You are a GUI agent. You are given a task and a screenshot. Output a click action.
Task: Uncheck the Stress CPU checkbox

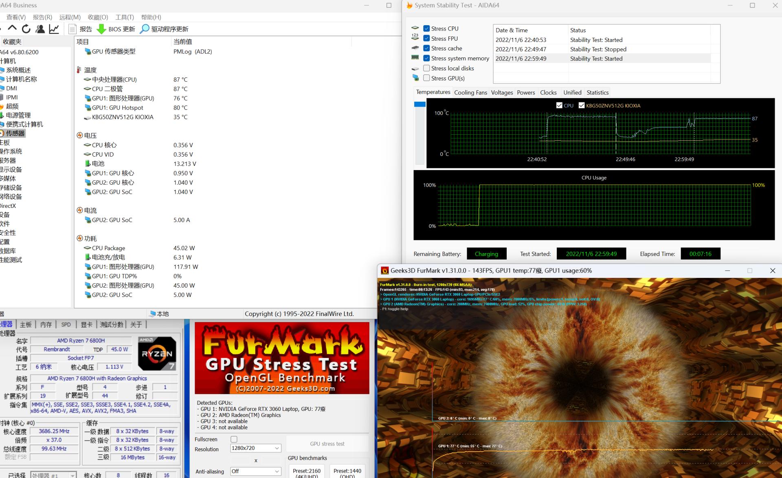tap(426, 28)
